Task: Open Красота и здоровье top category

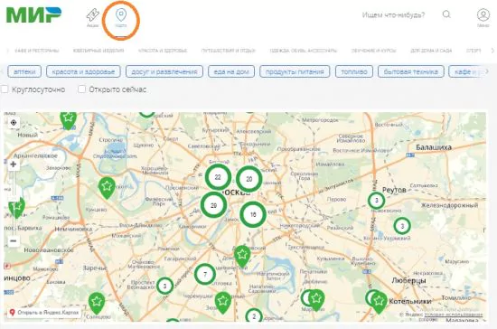Action: coord(163,51)
